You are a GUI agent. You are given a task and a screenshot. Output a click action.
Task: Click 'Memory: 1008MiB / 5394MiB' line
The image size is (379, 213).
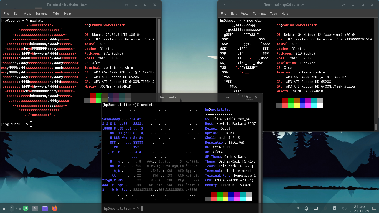[229, 185]
